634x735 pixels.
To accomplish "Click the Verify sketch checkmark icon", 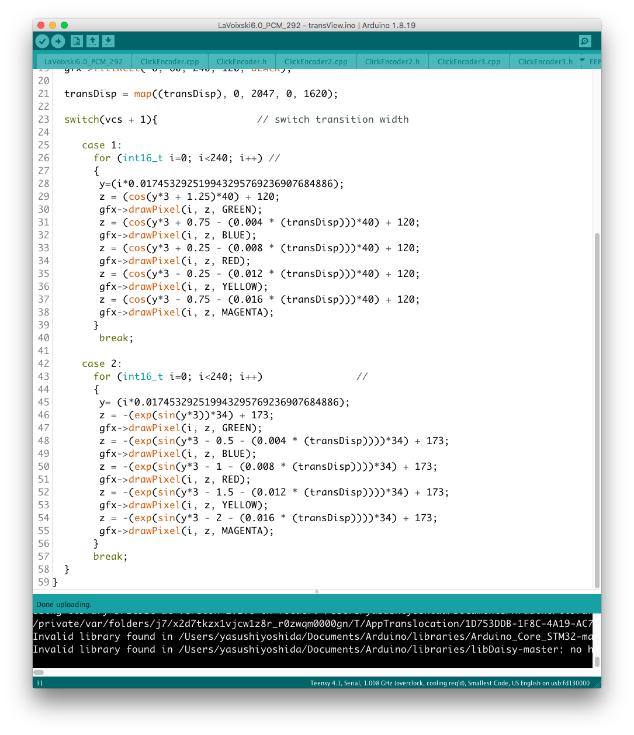I will 42,41.
